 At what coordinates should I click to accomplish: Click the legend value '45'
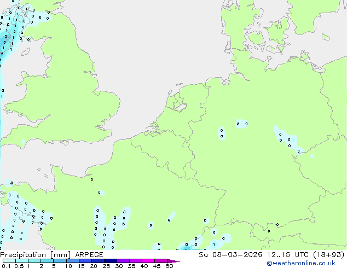tap(157, 266)
